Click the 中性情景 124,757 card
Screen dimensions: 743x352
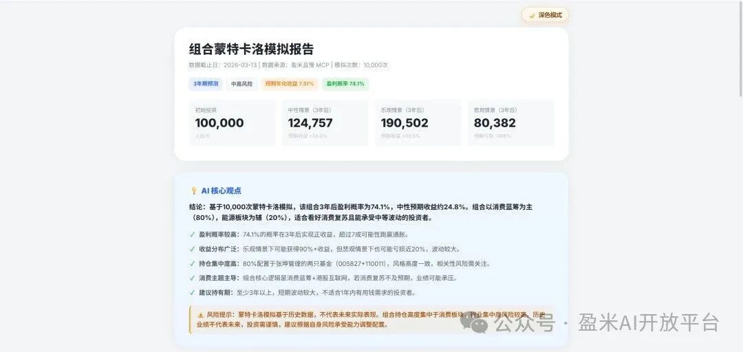(325, 122)
